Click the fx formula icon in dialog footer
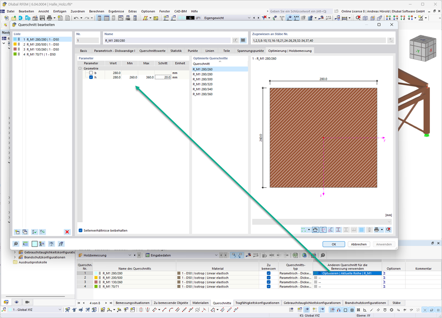Image resolution: width=442 pixels, height=318 pixels. (x=61, y=244)
